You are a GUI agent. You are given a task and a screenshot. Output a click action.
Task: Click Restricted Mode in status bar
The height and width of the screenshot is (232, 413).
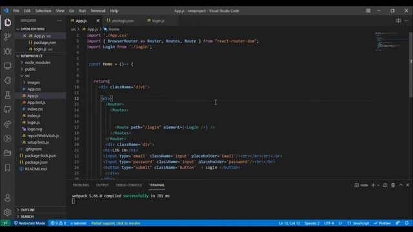(30, 223)
